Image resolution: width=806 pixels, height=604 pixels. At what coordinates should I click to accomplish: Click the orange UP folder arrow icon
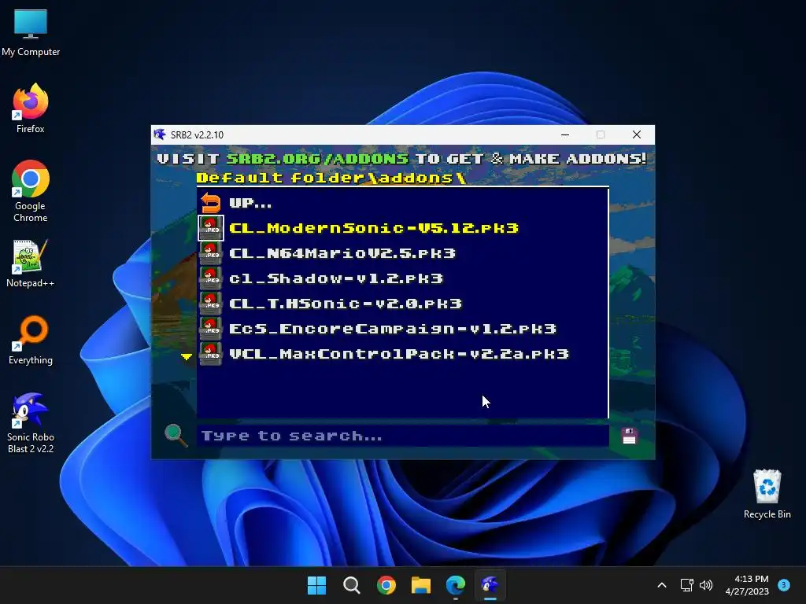pyautogui.click(x=210, y=203)
